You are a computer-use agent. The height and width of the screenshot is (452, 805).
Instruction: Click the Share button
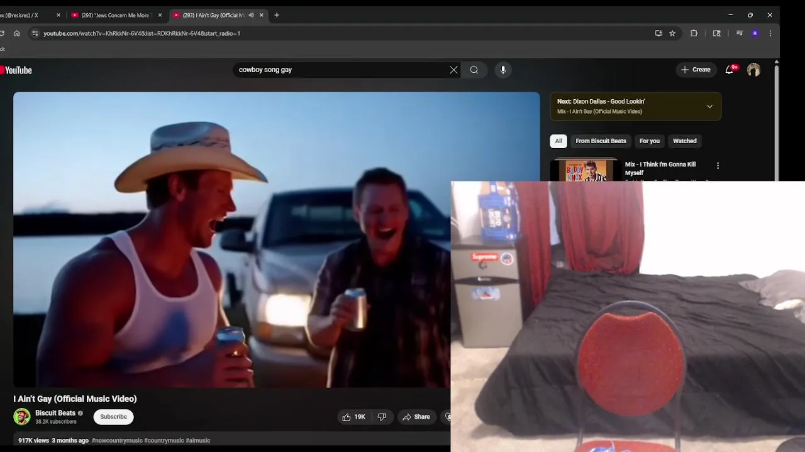click(x=416, y=417)
